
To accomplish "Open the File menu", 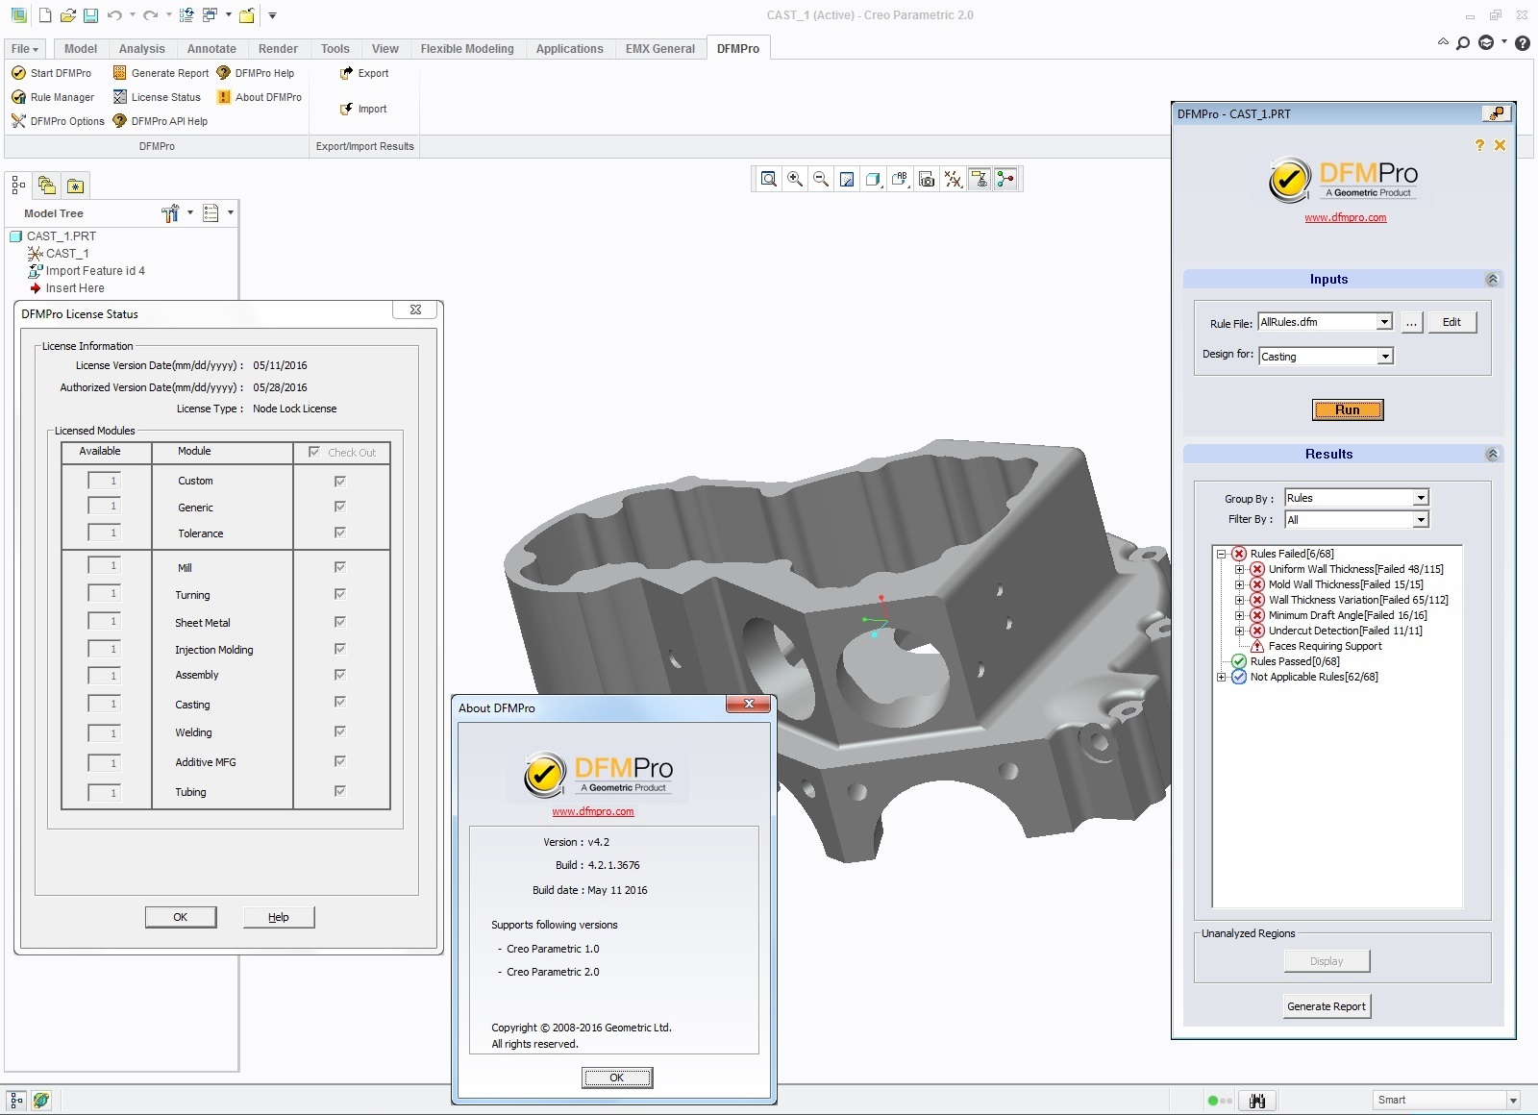I will (25, 49).
